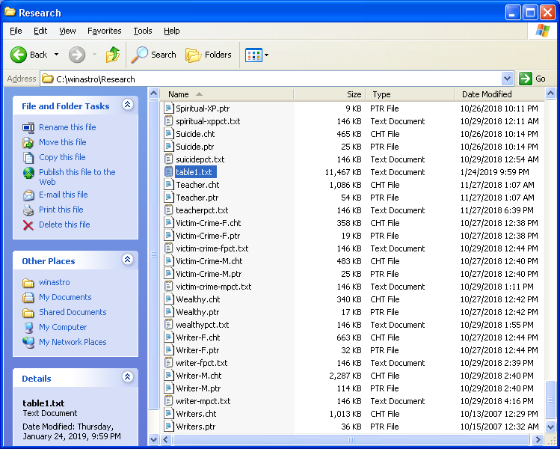Open the Shared Documents link
Screen dimensions: 560x449
coord(73,312)
